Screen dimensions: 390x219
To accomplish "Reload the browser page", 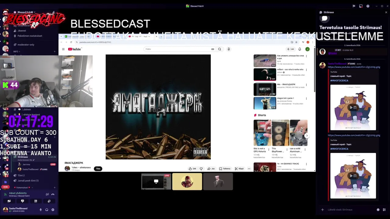I will pyautogui.click(x=71, y=42).
